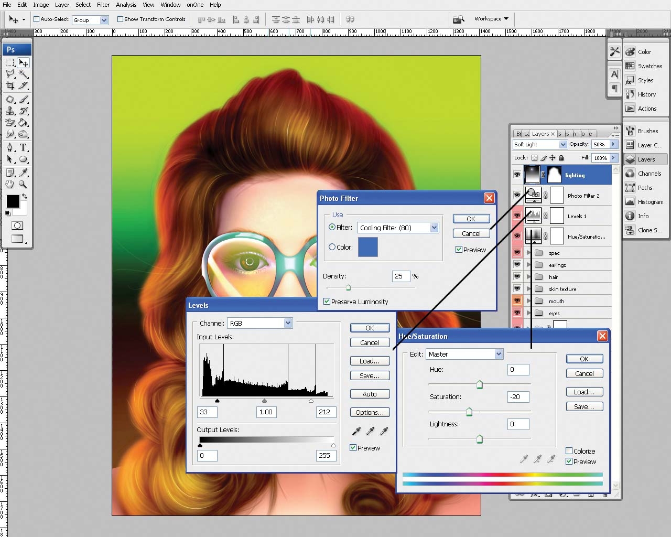
Task: Select the Paint Bucket tool
Action: [23, 122]
